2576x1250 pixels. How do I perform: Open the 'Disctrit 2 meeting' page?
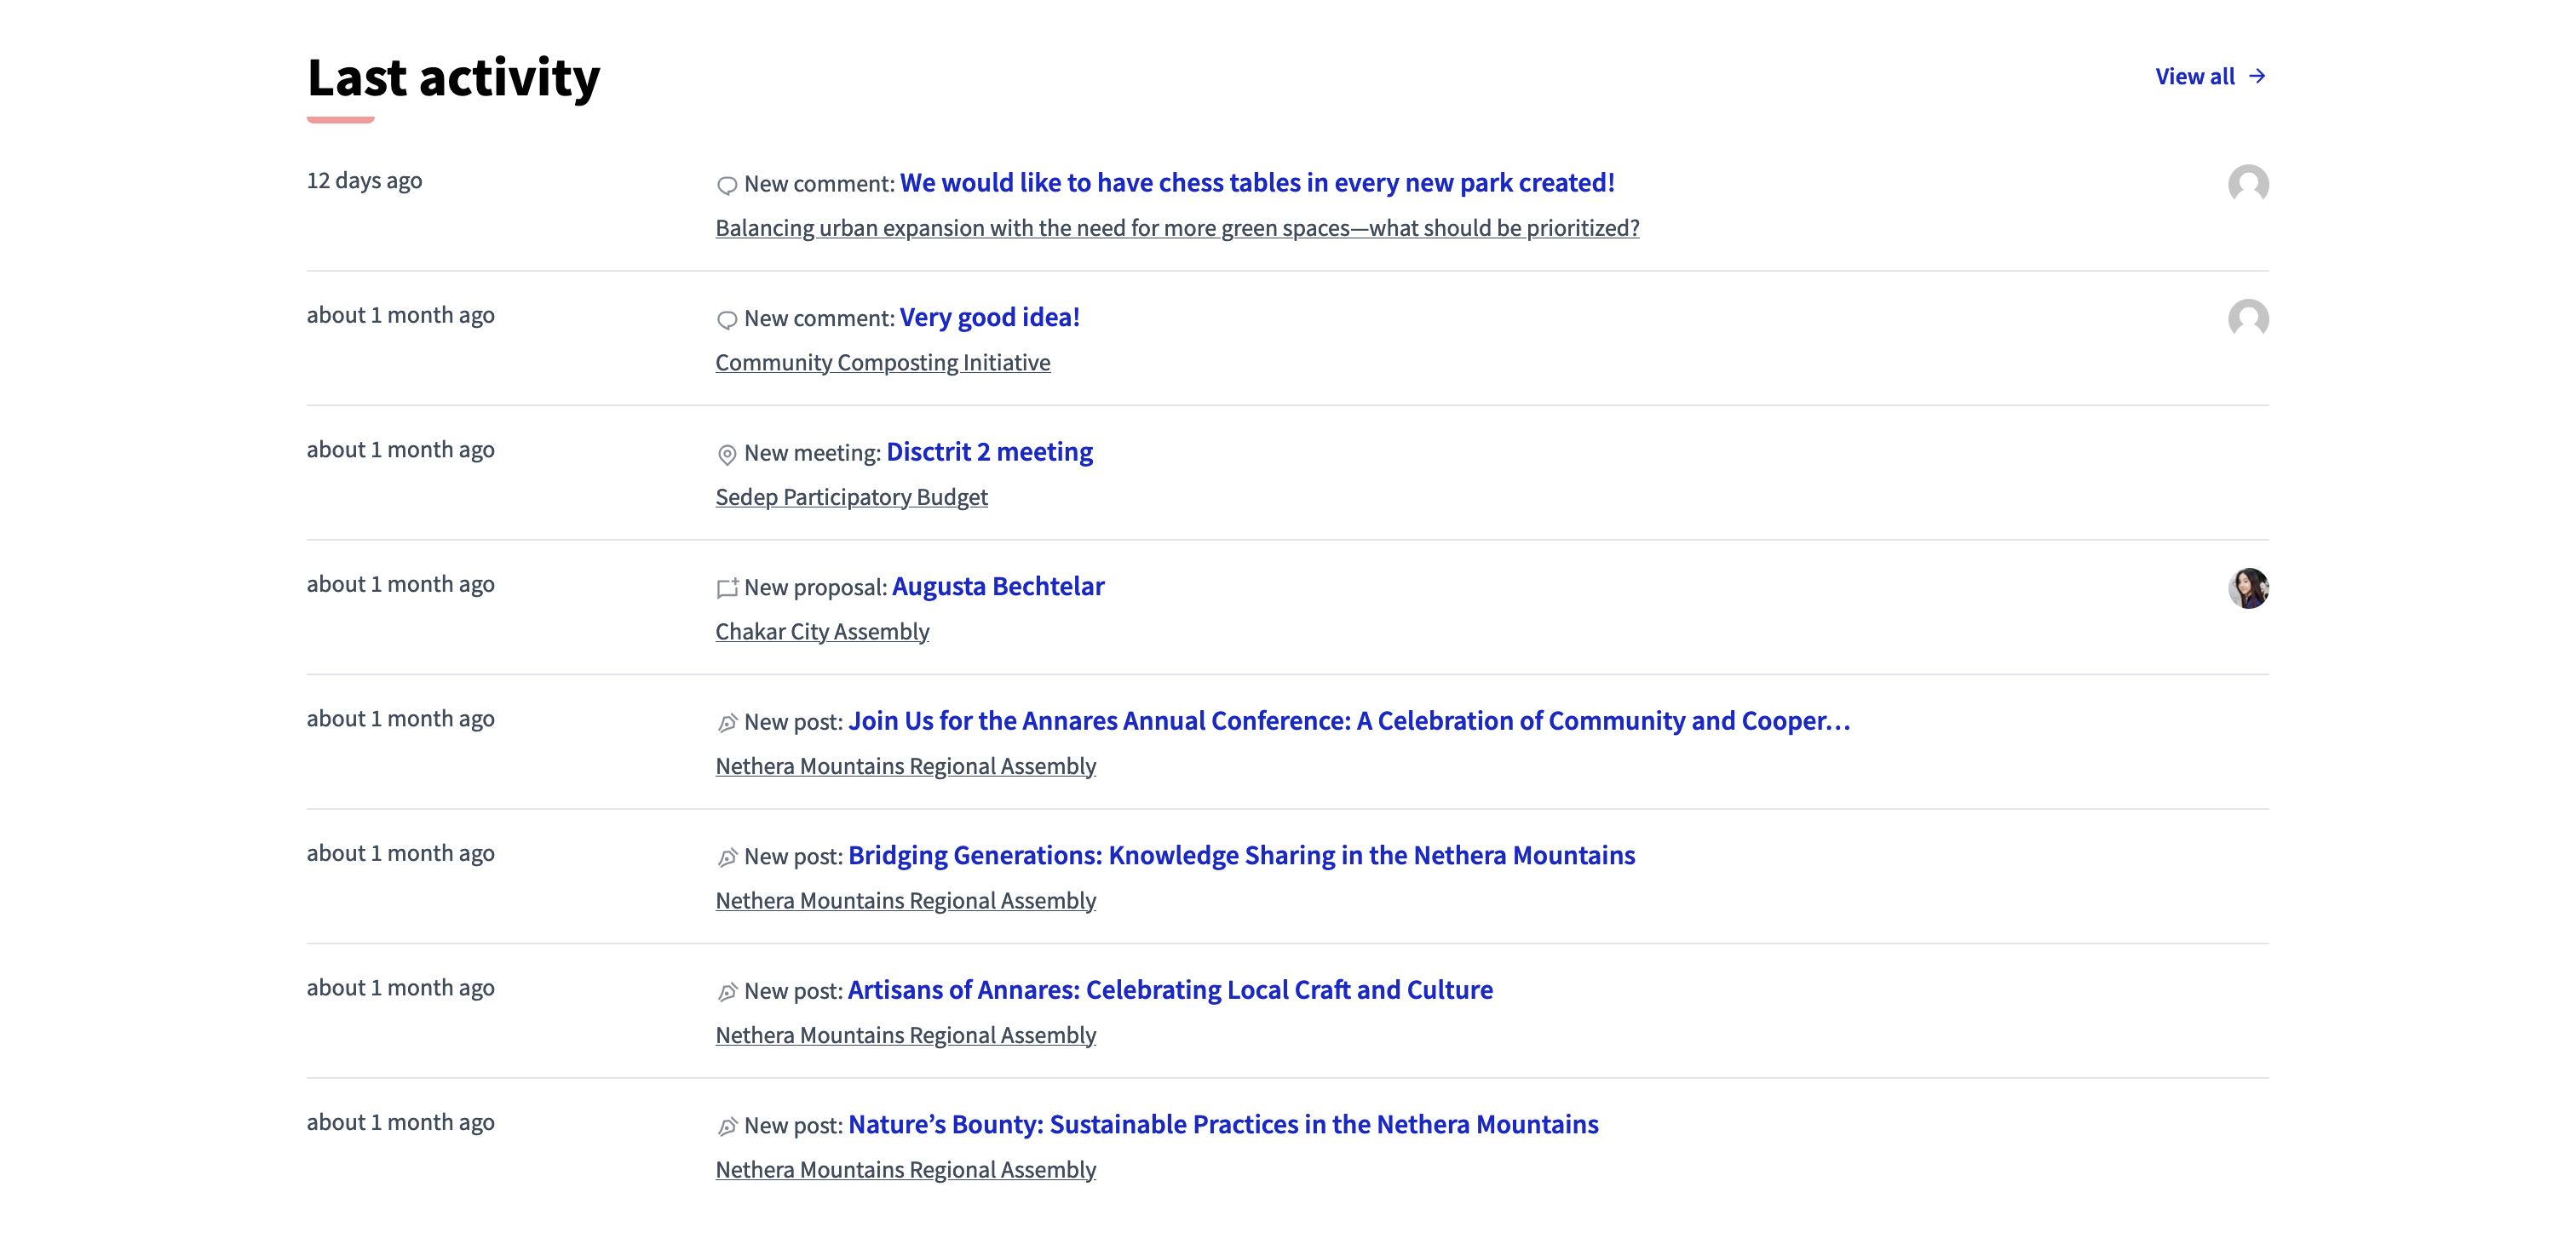[x=989, y=451]
